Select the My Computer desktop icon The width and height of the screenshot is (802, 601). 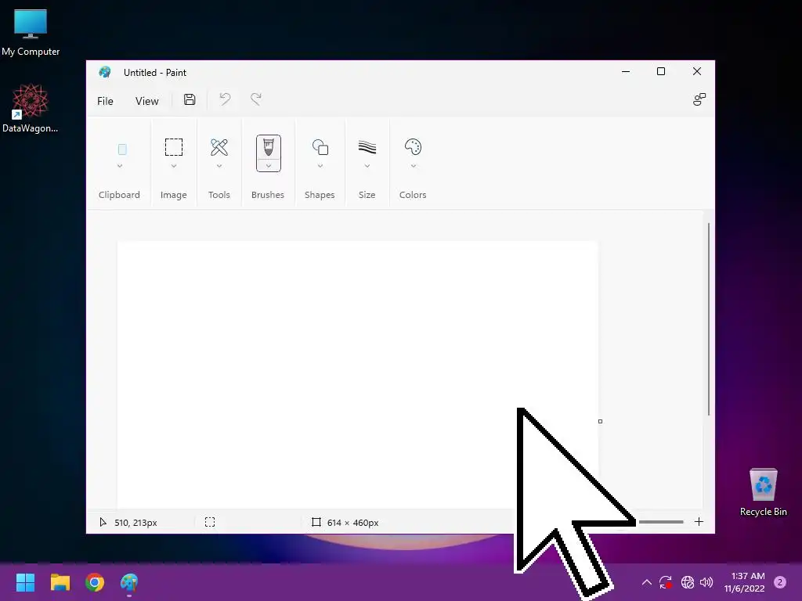pyautogui.click(x=31, y=33)
